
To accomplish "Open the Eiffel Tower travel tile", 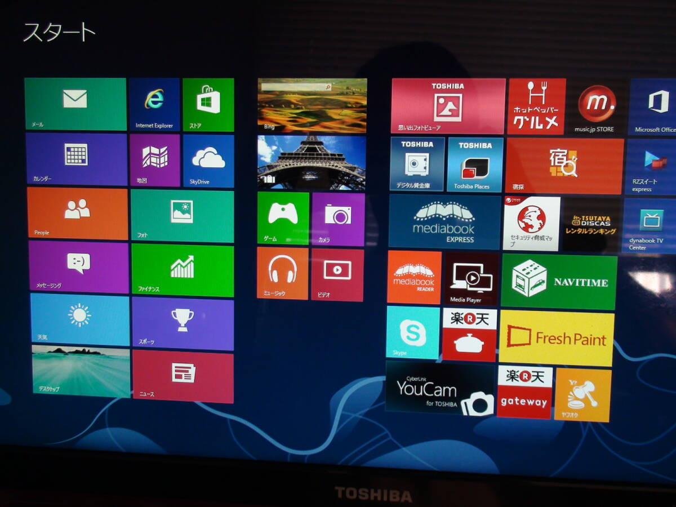I will coord(312,162).
